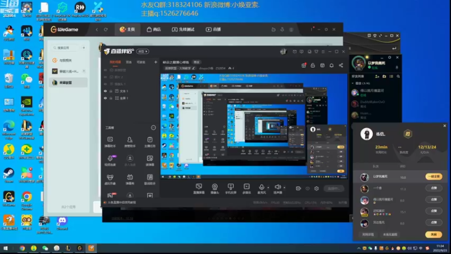Click the yellow 关闭 button in match result
Image resolution: width=451 pixels, height=254 pixels.
click(434, 234)
